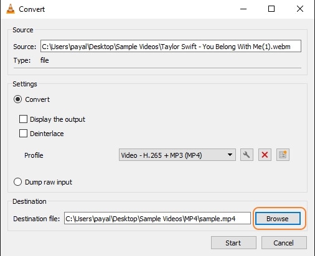Screen dimensions: 315x256
Task: Open the Video - H.265 + MP3 (MP4) combo box
Action: point(177,155)
